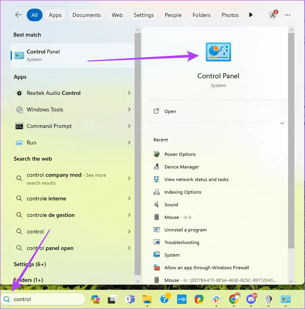Open Slack from the taskbar
305x309 pixels.
(x=216, y=300)
